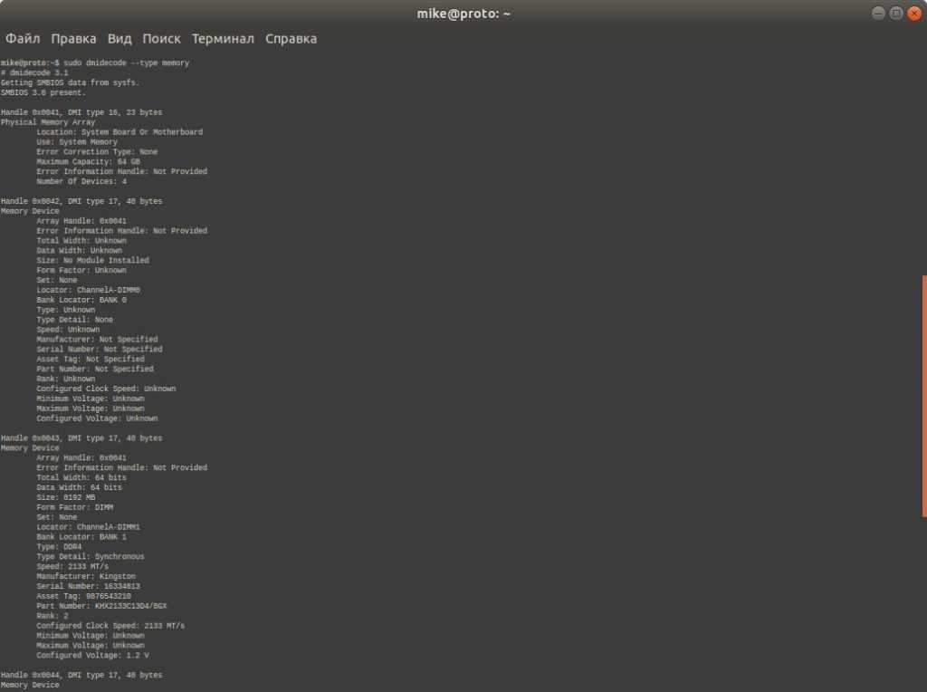Click the Configured Voltage: 1.2 V line
Image resolution: width=927 pixels, height=692 pixels.
92,655
